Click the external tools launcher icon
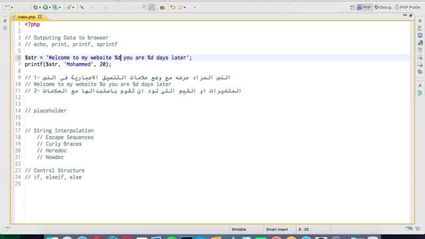This screenshot has height=239, width=425. pos(69,7)
